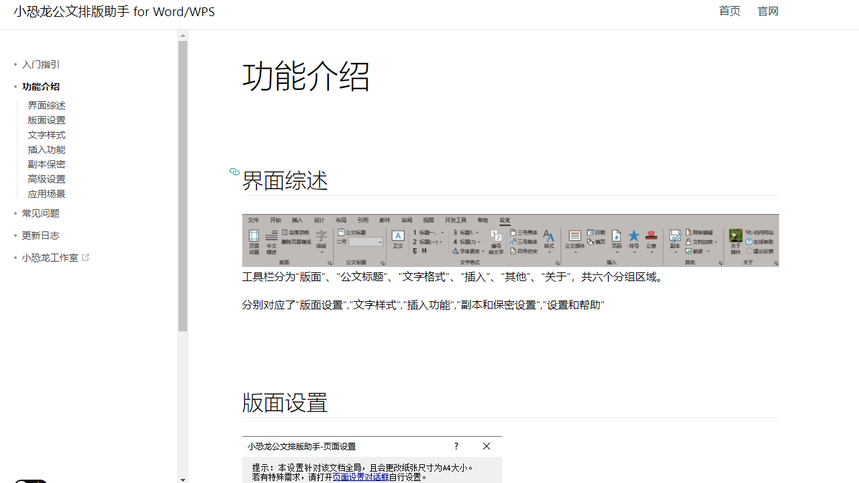Select the 公文 tab in ribbon screenshot
Image resolution: width=859 pixels, height=483 pixels.
click(505, 220)
